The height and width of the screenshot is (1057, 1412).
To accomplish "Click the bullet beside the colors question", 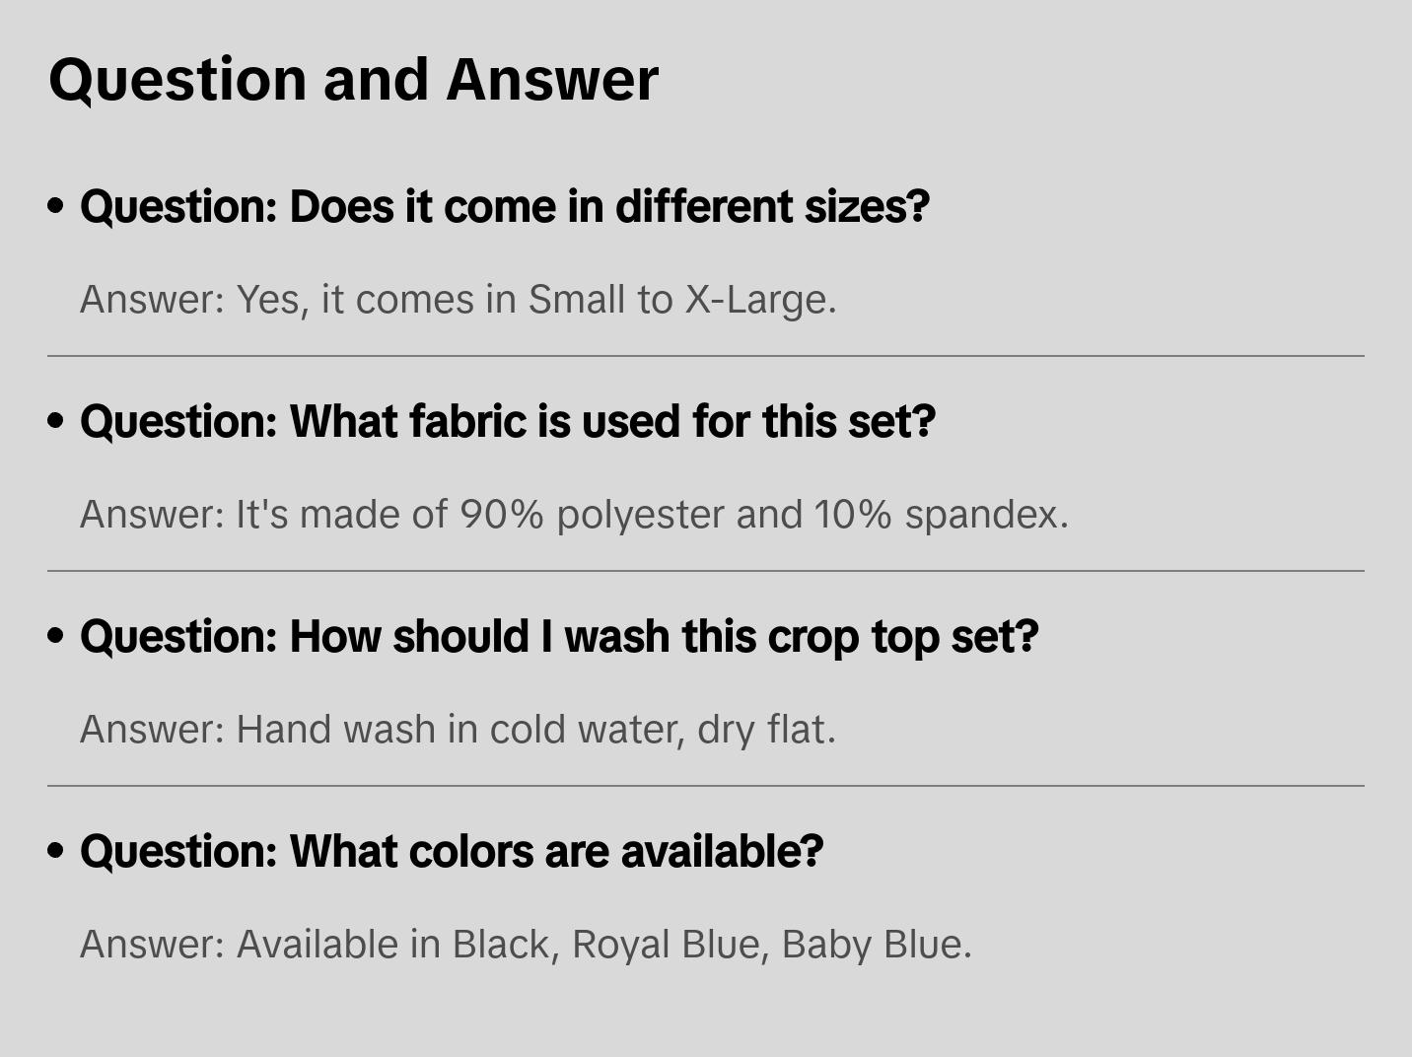I will (56, 852).
